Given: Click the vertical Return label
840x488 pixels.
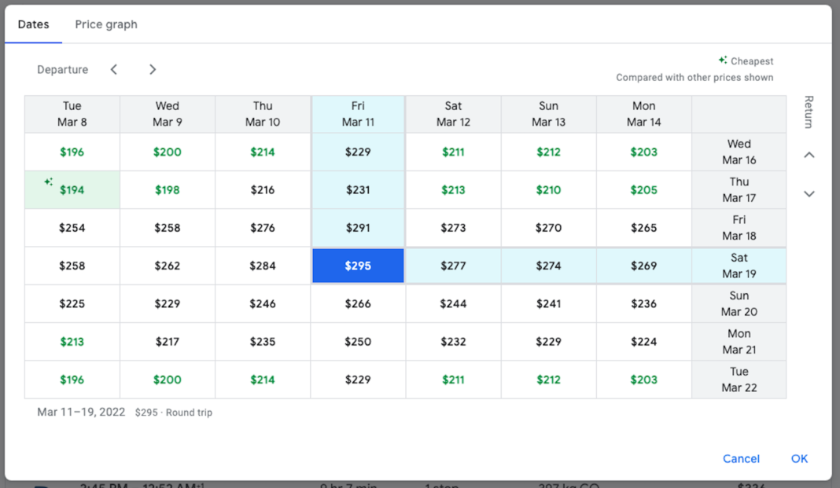Looking at the screenshot, I should point(809,112).
